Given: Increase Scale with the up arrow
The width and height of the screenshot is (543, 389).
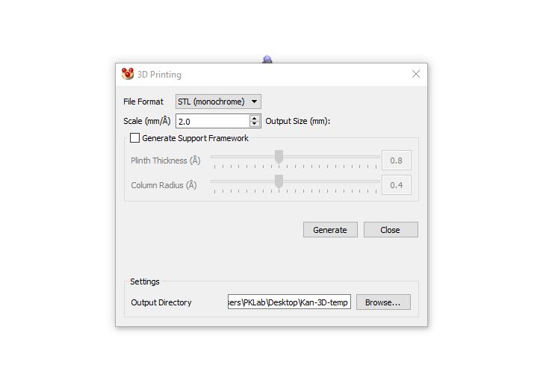Looking at the screenshot, I should [255, 118].
